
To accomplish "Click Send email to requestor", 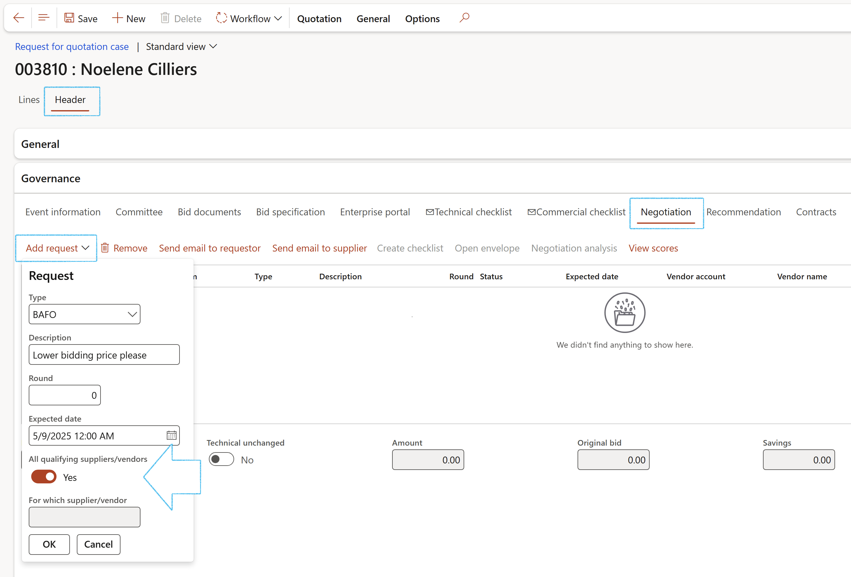I will 209,248.
